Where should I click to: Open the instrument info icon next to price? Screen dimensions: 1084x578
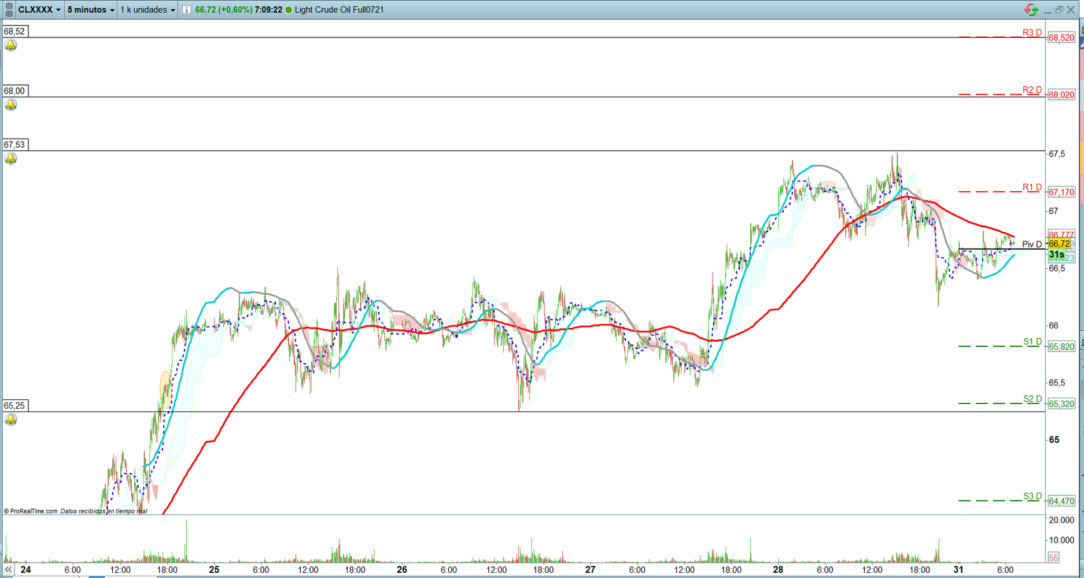pyautogui.click(x=186, y=9)
